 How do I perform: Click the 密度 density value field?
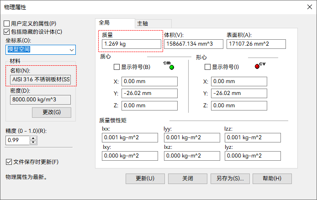pyautogui.click(x=40, y=100)
